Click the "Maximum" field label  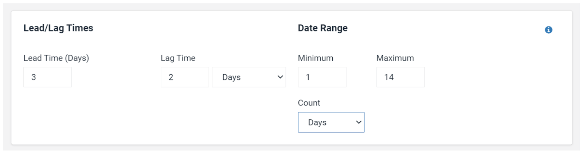click(395, 58)
